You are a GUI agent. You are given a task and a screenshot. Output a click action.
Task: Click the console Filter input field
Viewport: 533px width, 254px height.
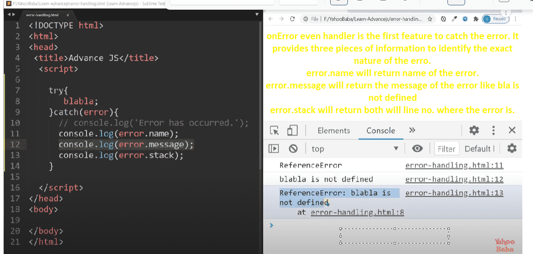click(446, 149)
